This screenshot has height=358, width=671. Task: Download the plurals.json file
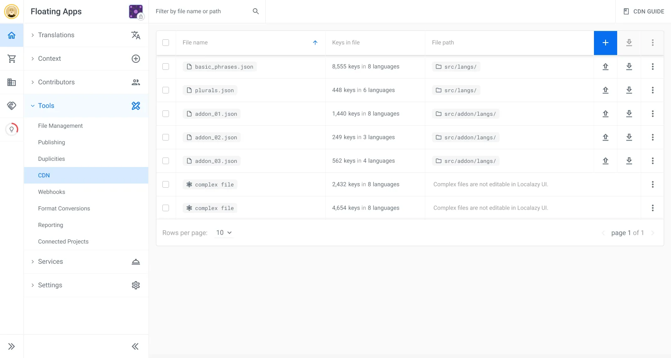coord(629,90)
